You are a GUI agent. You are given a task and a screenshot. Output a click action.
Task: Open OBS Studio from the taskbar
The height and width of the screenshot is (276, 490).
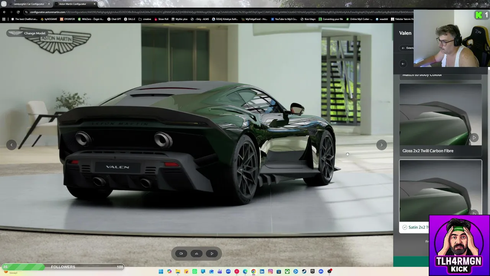pyautogui.click(x=329, y=271)
